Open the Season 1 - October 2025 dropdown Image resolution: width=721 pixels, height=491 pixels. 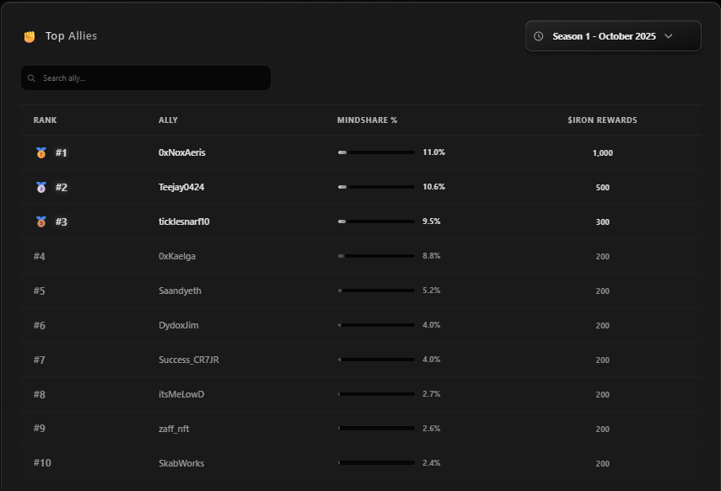(x=613, y=36)
